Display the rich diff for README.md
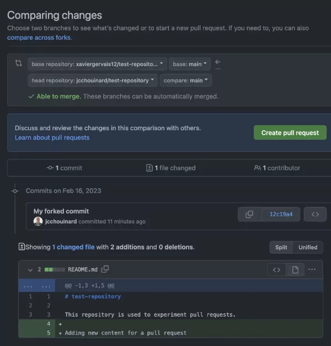331x346 pixels. [295, 269]
